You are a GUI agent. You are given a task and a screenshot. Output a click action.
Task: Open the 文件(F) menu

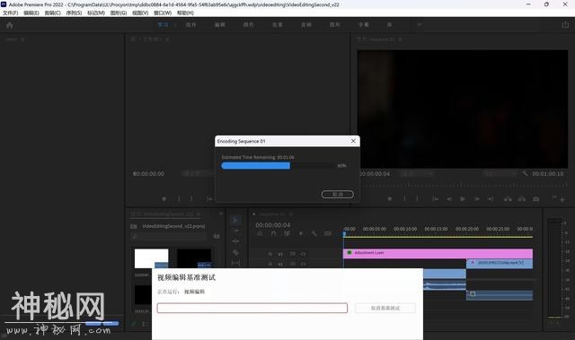[10, 13]
